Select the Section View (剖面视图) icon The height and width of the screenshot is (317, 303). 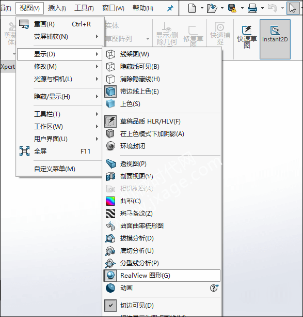pyautogui.click(x=110, y=176)
